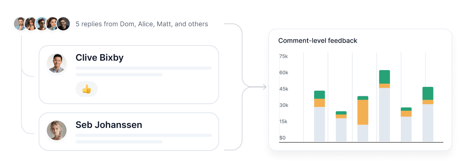Click the shortest bar in the chart

(341, 126)
